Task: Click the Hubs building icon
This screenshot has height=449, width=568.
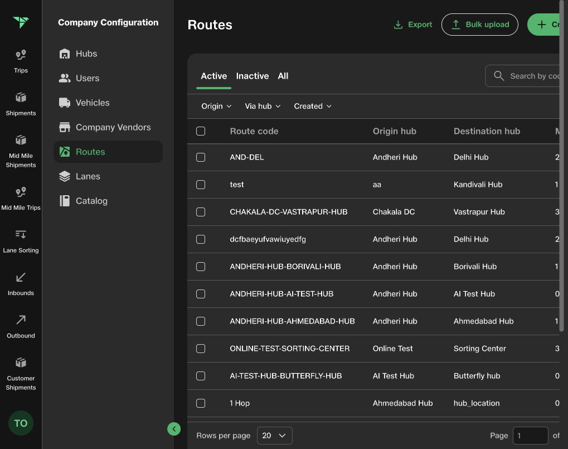Action: (x=65, y=54)
